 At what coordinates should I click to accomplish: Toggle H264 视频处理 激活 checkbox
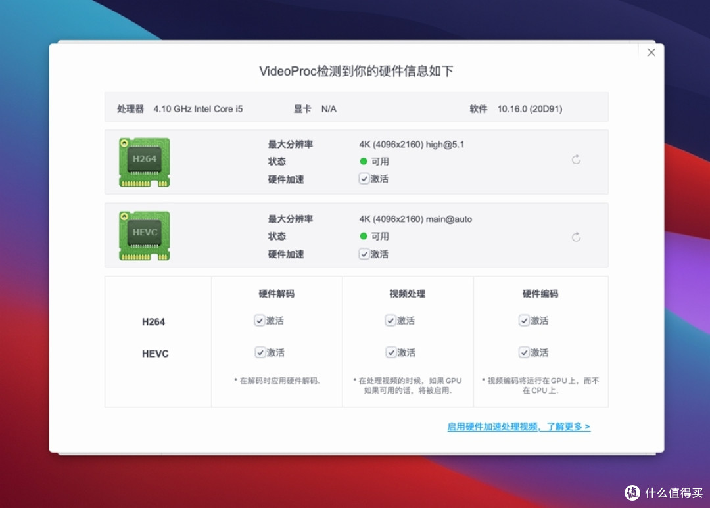pos(390,321)
